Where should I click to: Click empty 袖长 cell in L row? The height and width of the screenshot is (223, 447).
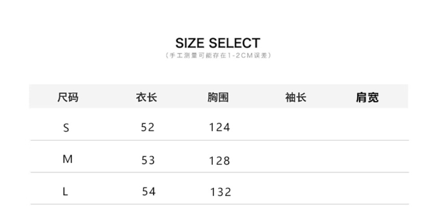(296, 192)
